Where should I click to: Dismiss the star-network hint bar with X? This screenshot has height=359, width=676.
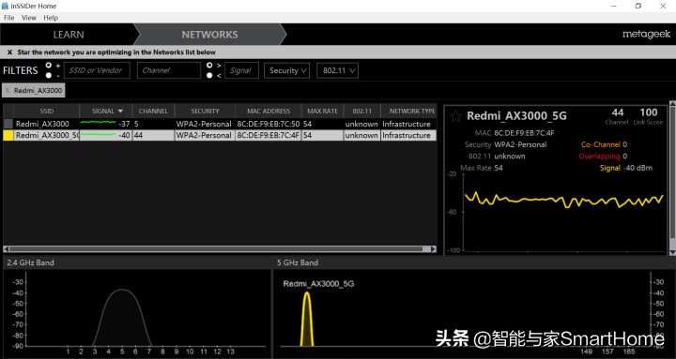pyautogui.click(x=9, y=52)
